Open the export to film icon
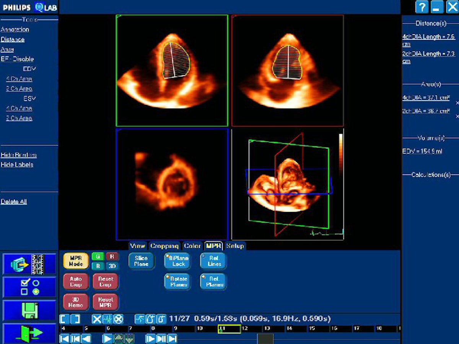 (29, 264)
